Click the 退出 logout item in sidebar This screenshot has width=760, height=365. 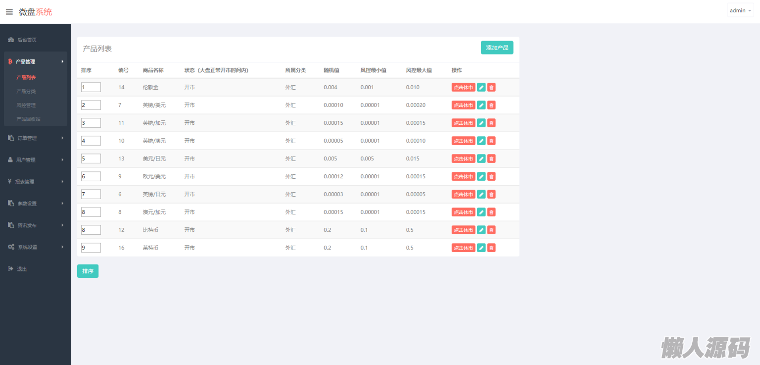click(22, 269)
